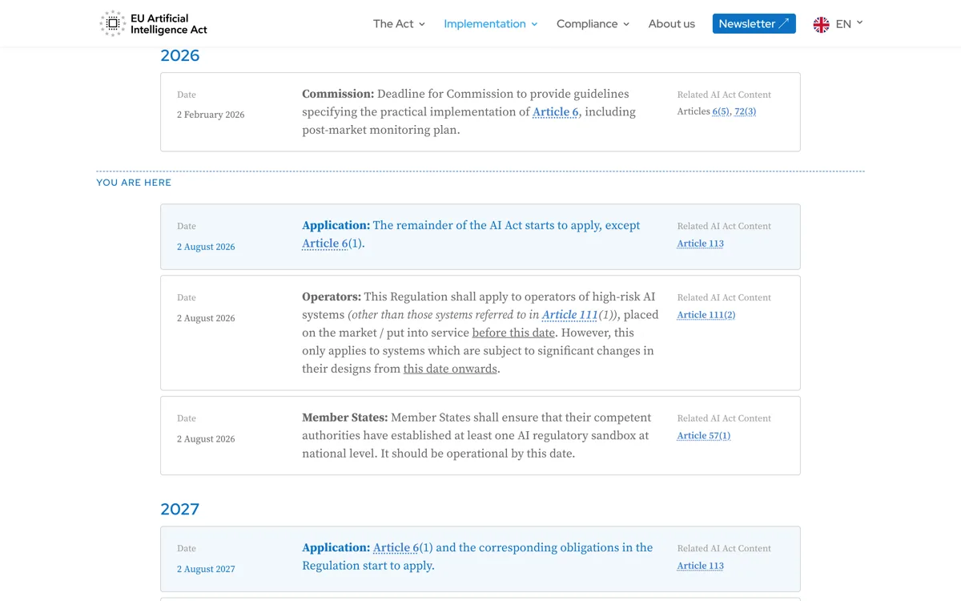
Task: Expand The Act menu
Action: [x=399, y=24]
